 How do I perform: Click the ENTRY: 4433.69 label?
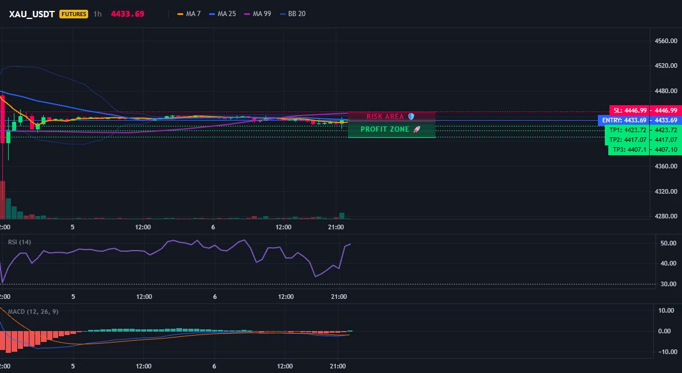[623, 120]
